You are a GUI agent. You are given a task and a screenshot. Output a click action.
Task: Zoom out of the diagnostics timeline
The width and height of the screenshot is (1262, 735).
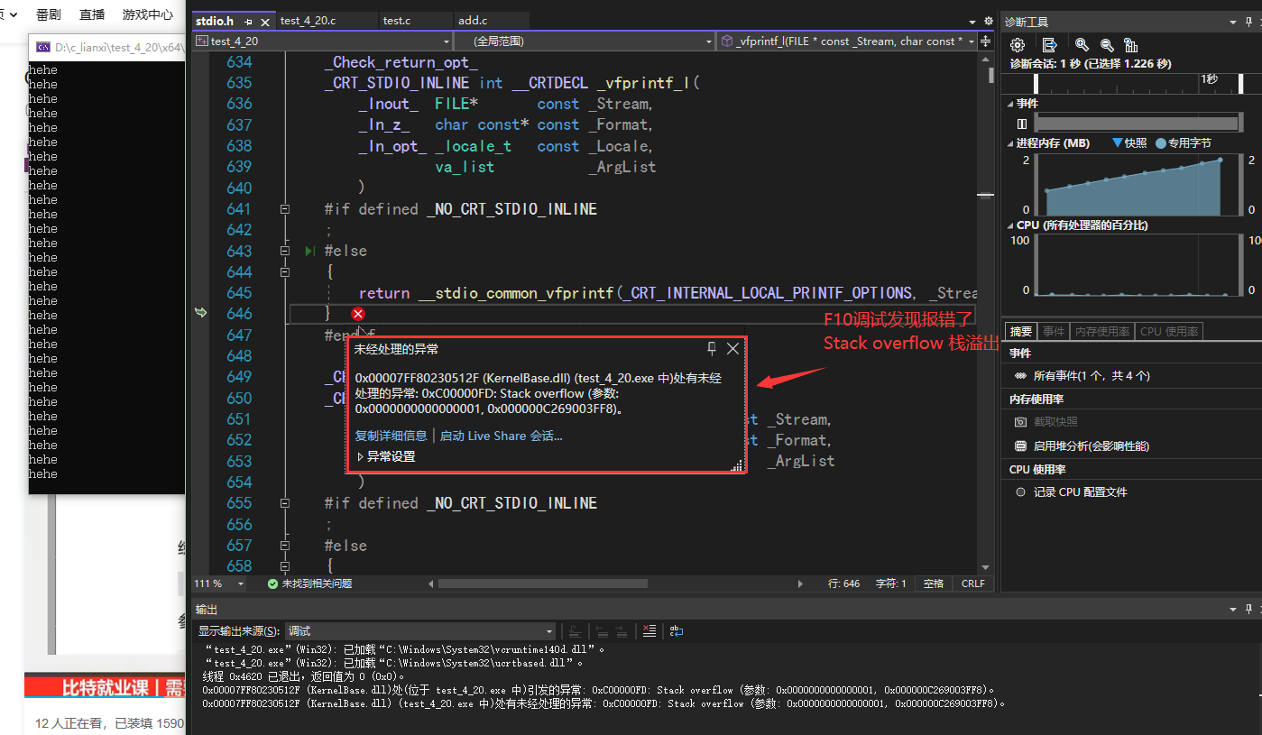click(x=1107, y=45)
